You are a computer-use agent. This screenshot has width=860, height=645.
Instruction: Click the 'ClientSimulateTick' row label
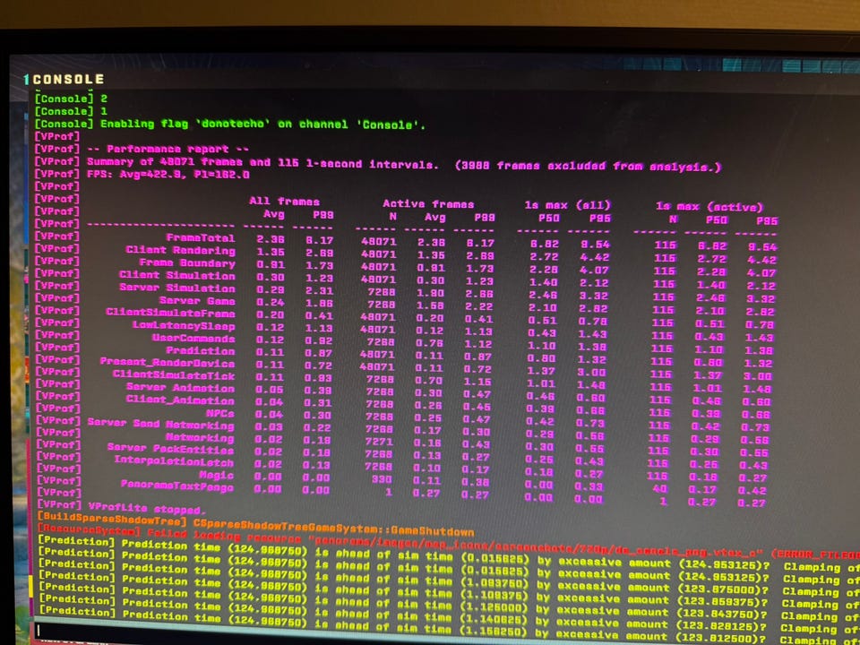pos(174,375)
